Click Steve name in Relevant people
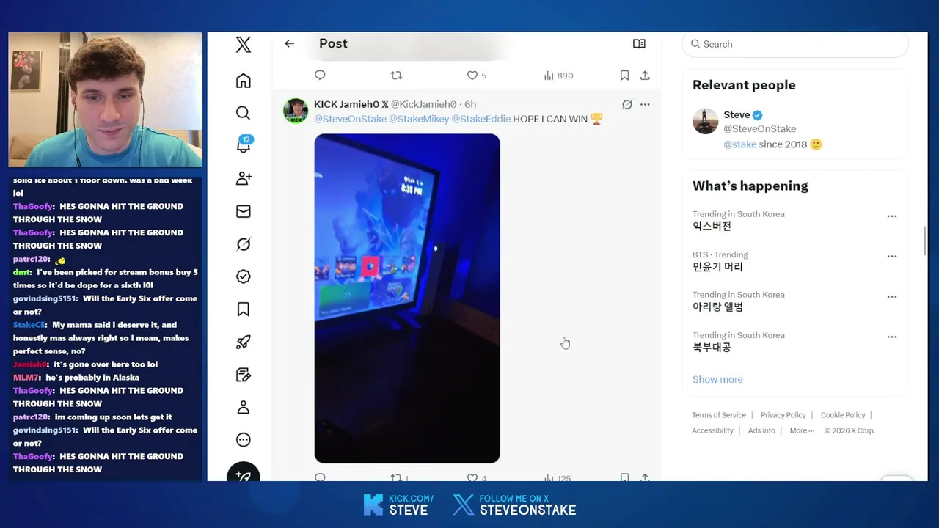The height and width of the screenshot is (528, 939). pyautogui.click(x=737, y=114)
